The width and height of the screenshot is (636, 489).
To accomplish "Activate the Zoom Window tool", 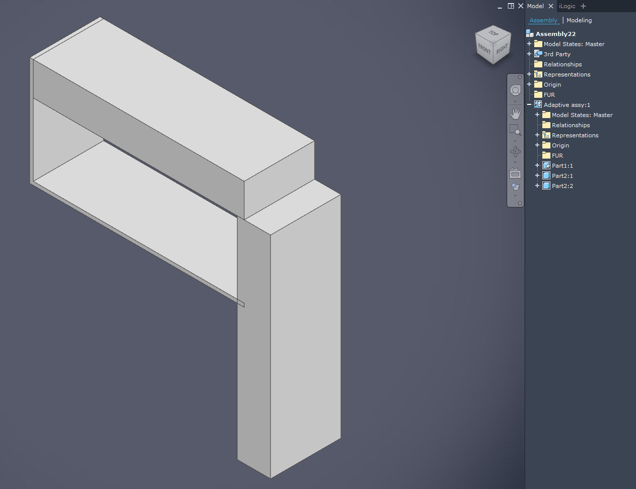I will pos(515,130).
